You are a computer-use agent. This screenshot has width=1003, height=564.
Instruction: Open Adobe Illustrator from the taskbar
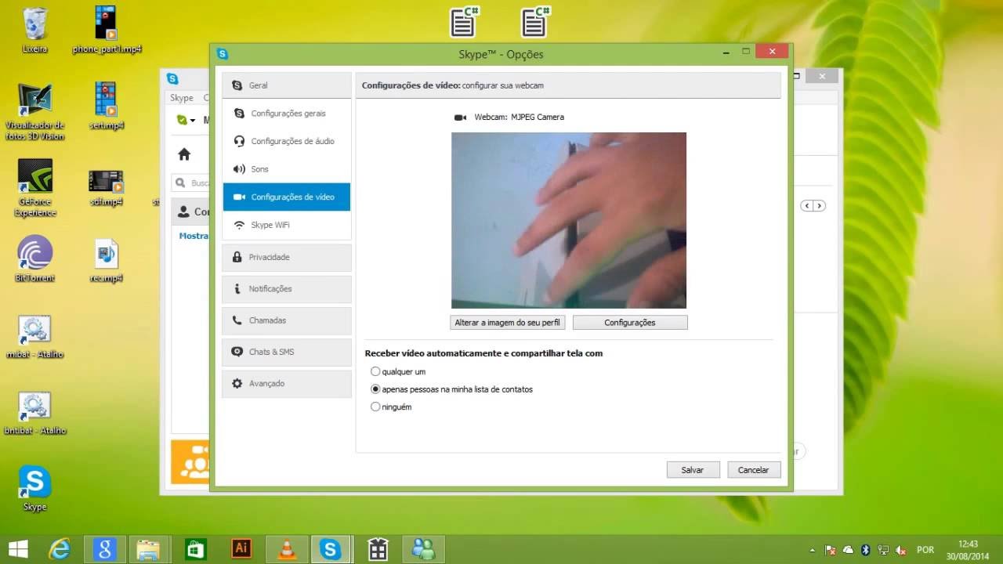(x=241, y=549)
